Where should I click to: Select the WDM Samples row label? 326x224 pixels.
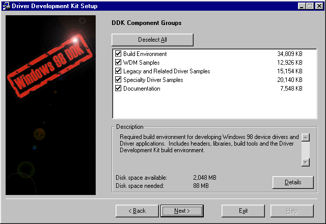click(x=142, y=63)
